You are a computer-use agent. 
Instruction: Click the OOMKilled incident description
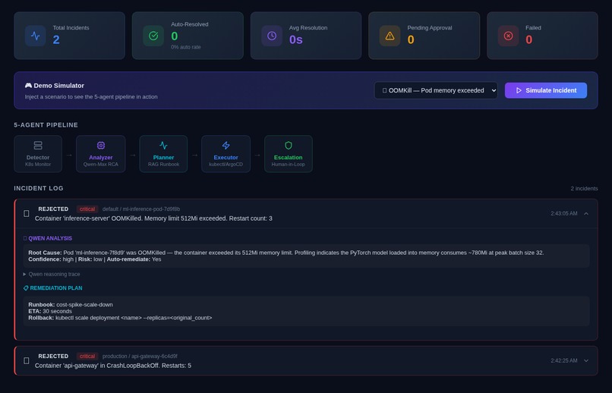[x=154, y=219]
